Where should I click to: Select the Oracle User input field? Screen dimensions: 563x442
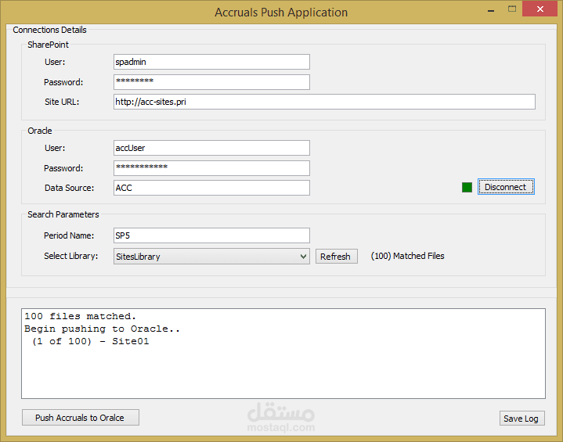coord(211,148)
